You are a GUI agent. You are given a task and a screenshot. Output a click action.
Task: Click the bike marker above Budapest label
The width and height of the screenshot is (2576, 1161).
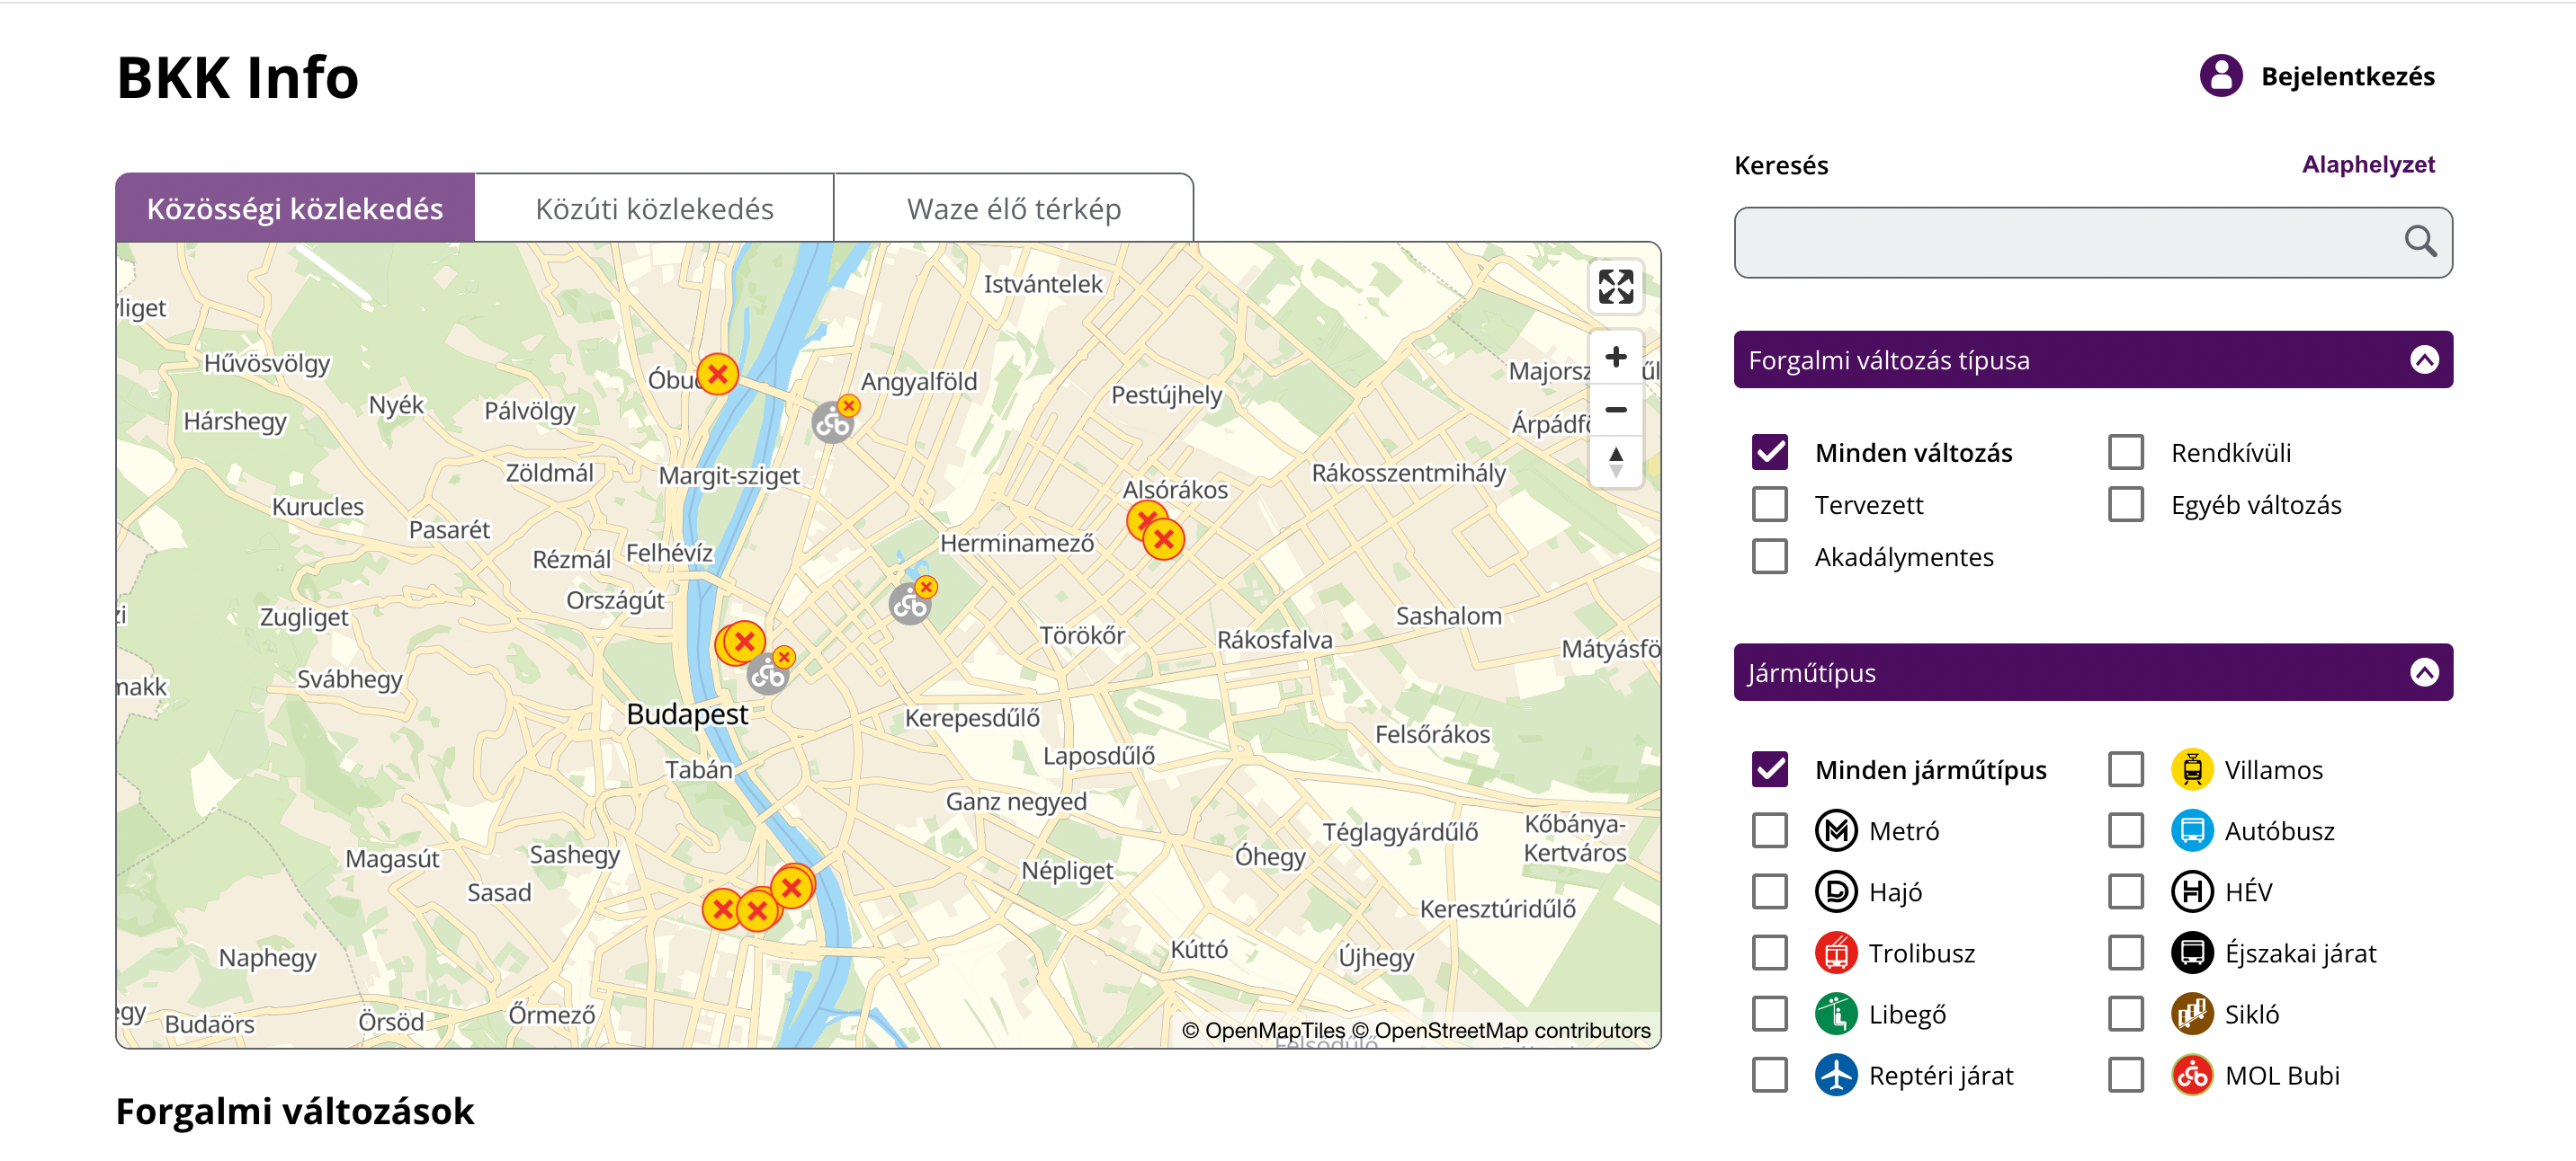click(767, 675)
